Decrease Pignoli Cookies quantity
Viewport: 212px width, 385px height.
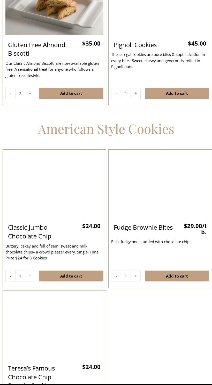[116, 93]
